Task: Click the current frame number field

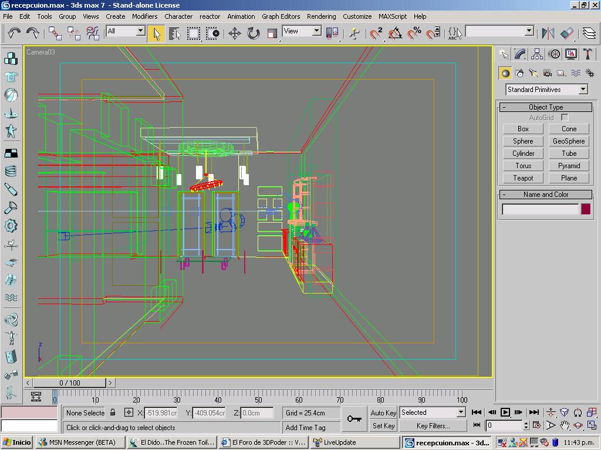Action: (x=504, y=425)
